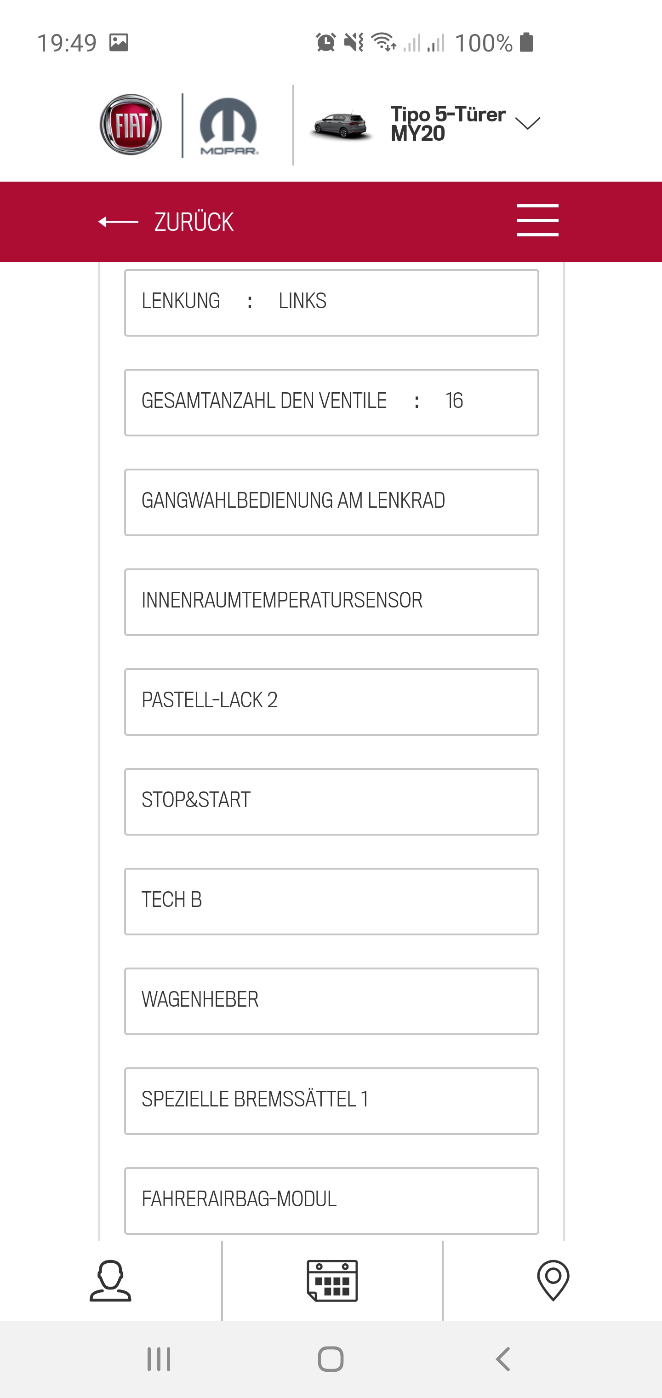662x1398 pixels.
Task: Go back with the ZURÜCK link
Action: (x=194, y=222)
